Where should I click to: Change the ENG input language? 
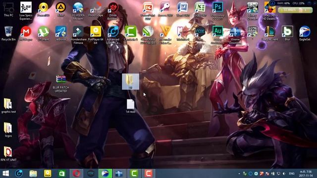point(292,174)
